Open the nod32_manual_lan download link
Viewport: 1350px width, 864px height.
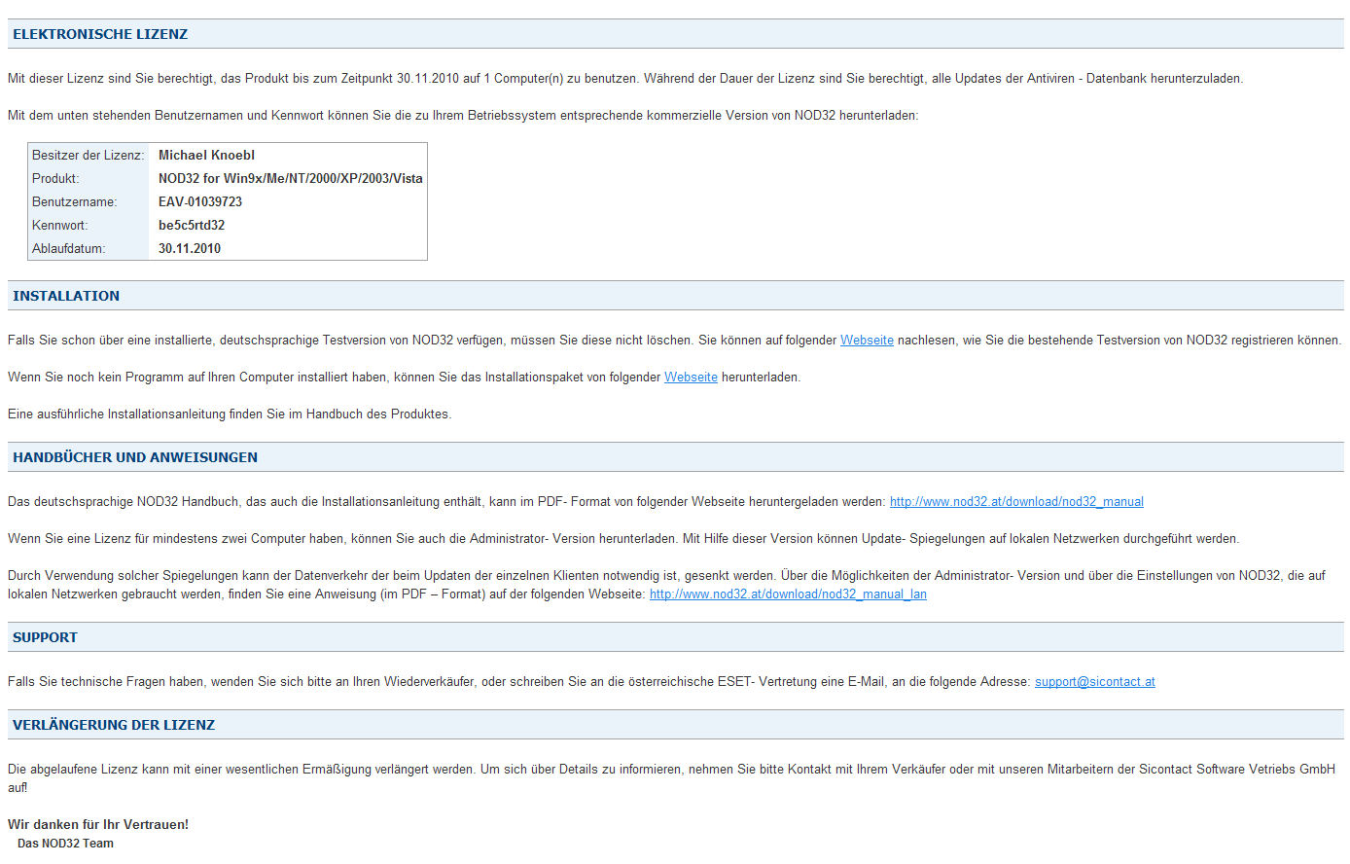click(x=788, y=594)
